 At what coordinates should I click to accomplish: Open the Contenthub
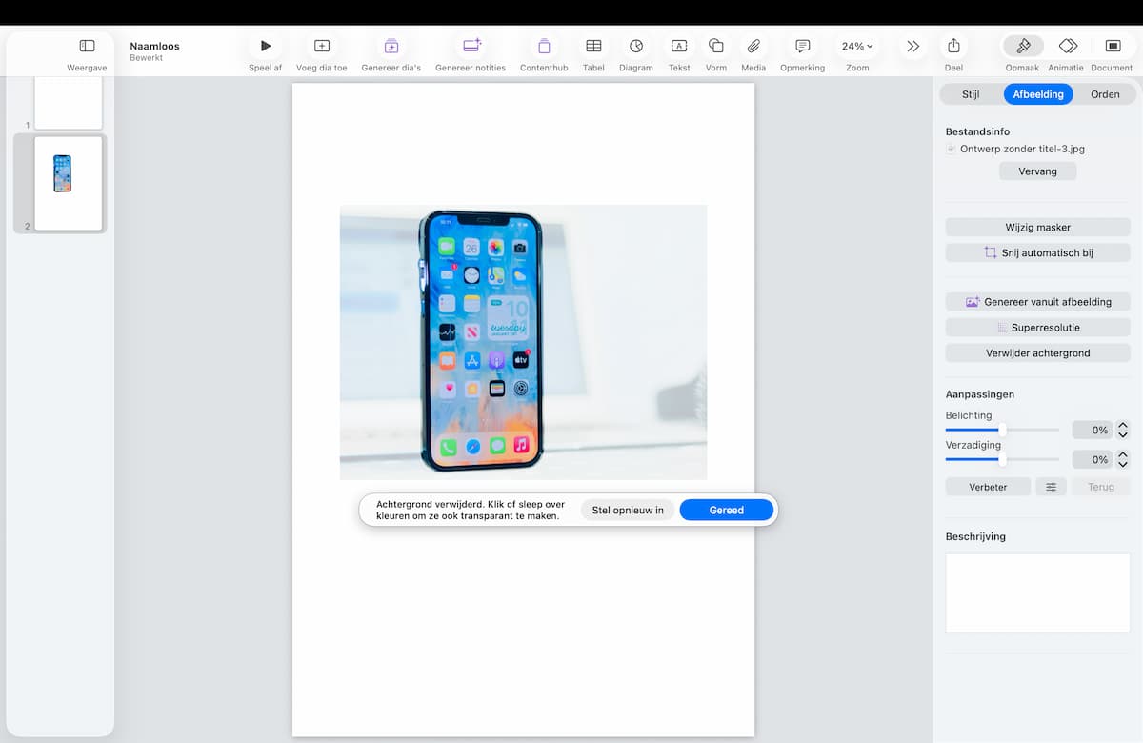(544, 46)
